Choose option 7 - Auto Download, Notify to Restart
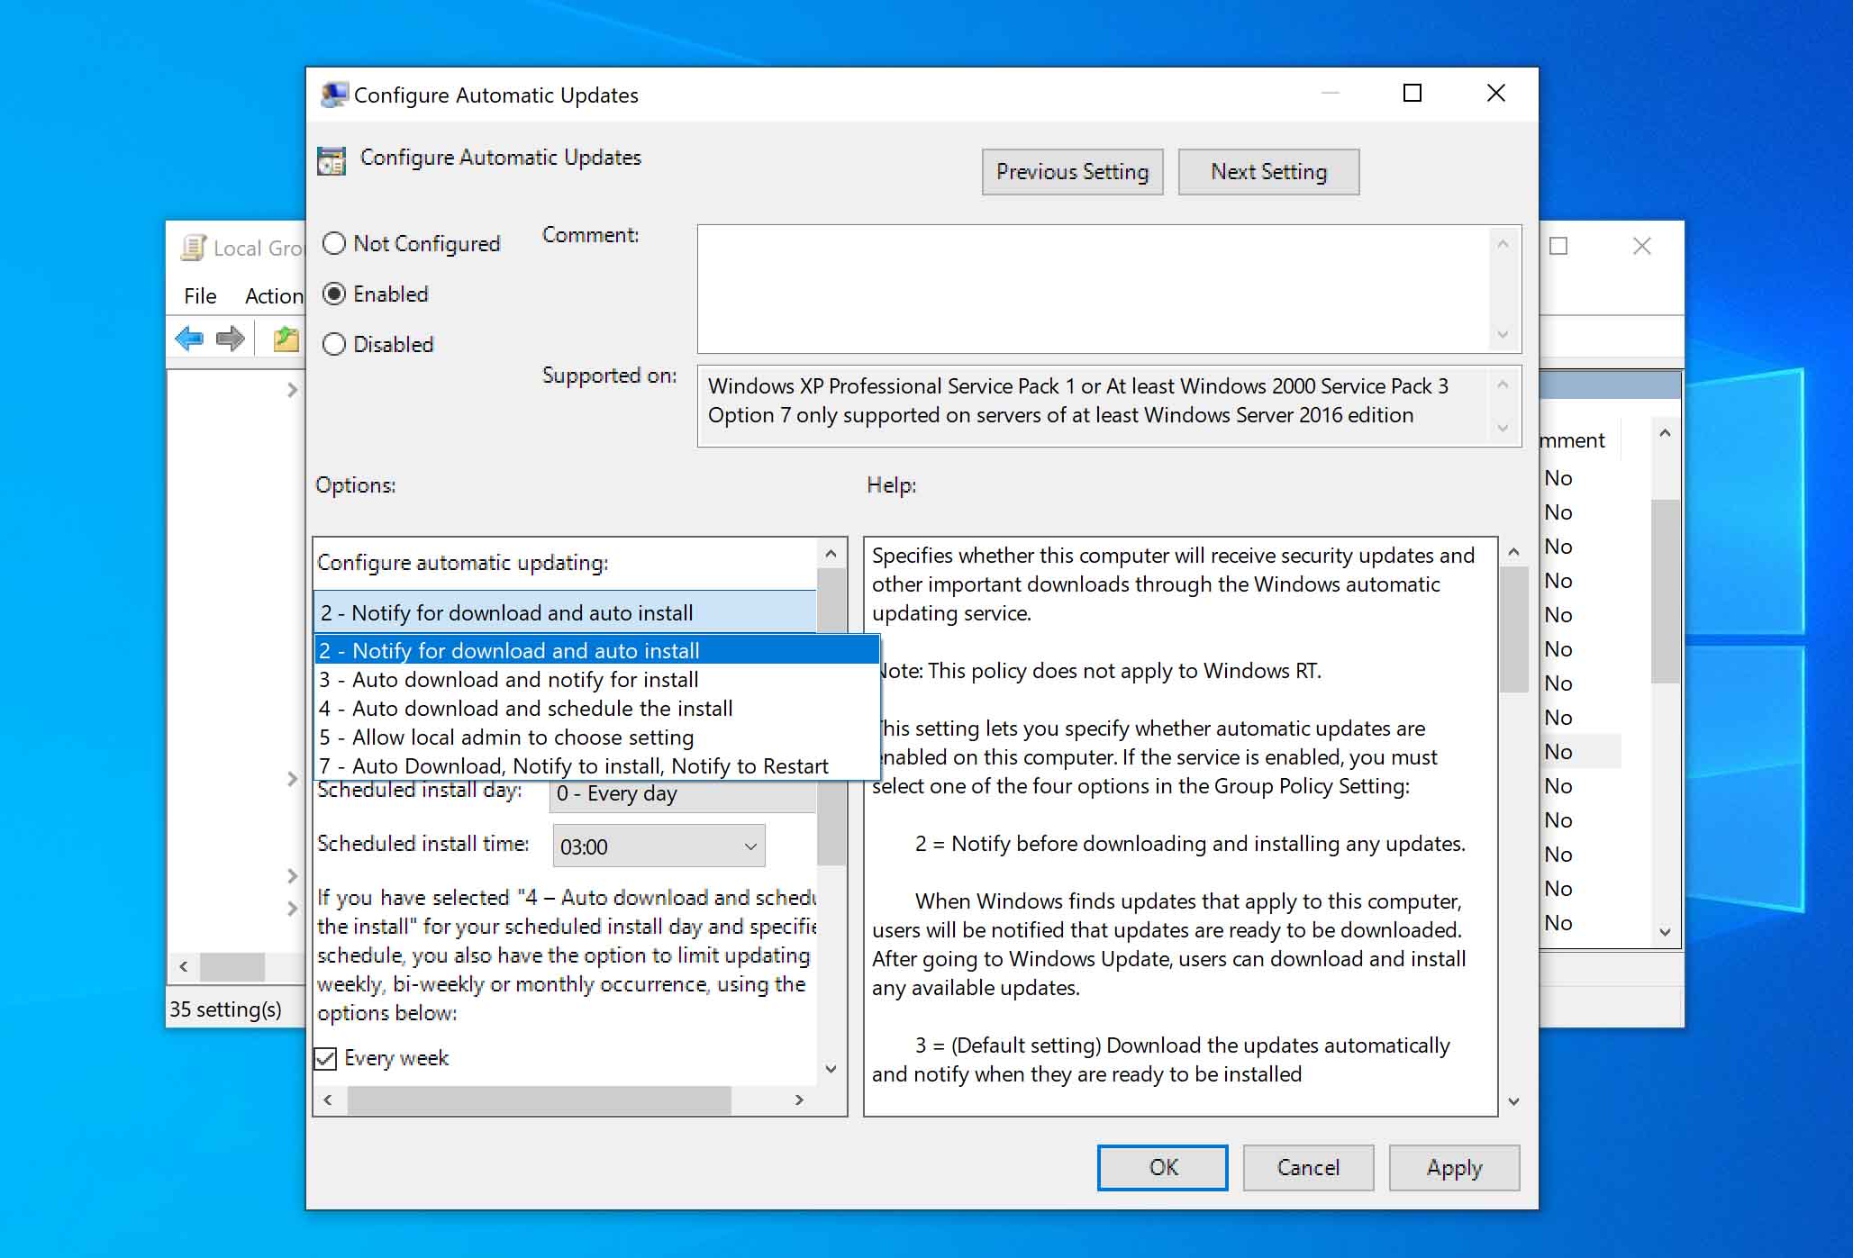This screenshot has height=1258, width=1853. tap(596, 765)
